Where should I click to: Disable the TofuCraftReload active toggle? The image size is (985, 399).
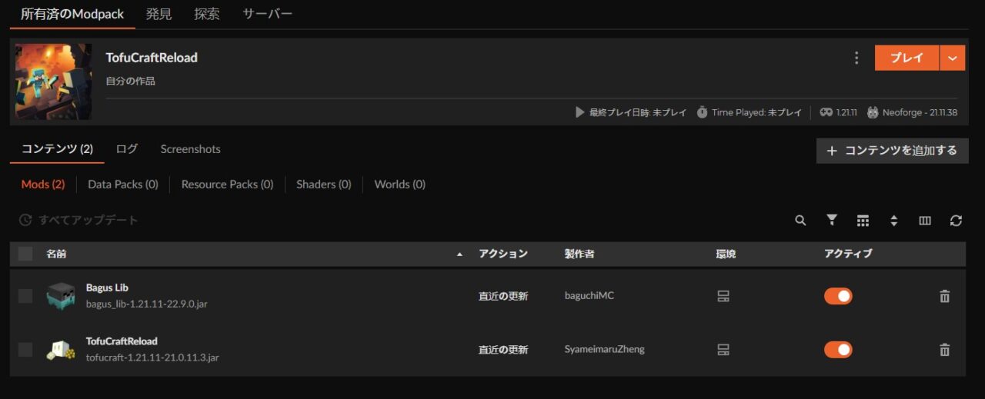838,350
